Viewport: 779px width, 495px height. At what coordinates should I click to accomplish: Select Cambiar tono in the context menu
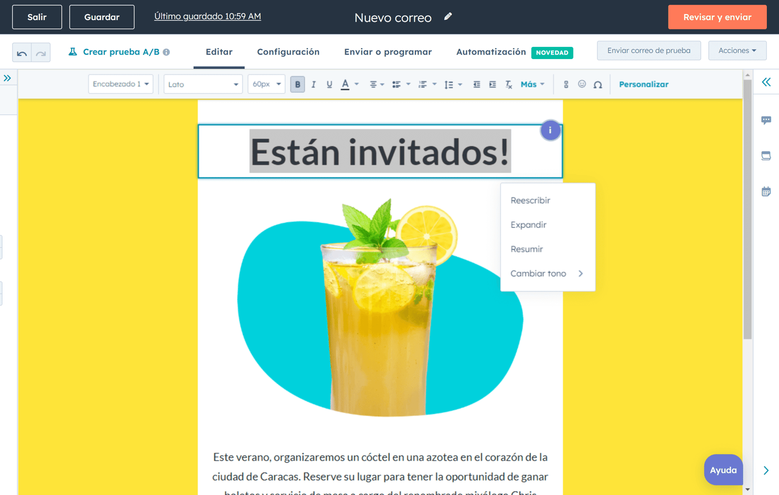point(537,273)
